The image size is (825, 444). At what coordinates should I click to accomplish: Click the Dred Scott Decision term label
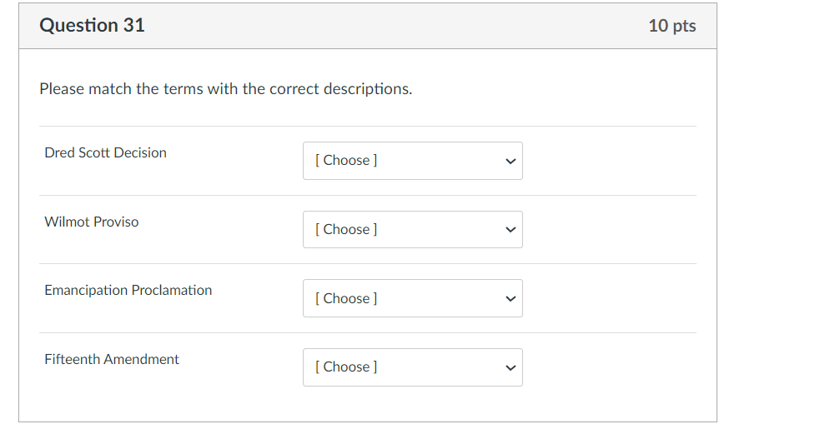click(x=105, y=152)
